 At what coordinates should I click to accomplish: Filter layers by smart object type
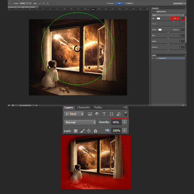[x=118, y=114]
